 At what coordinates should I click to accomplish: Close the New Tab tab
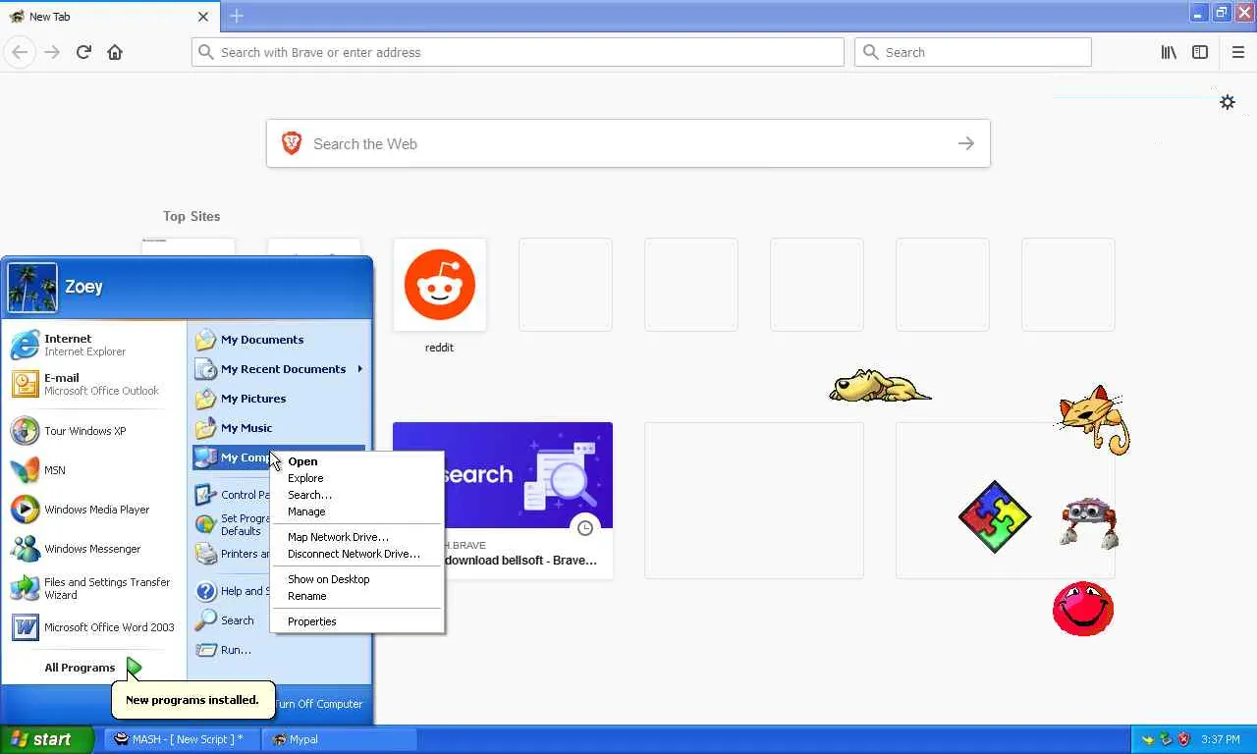(x=203, y=17)
